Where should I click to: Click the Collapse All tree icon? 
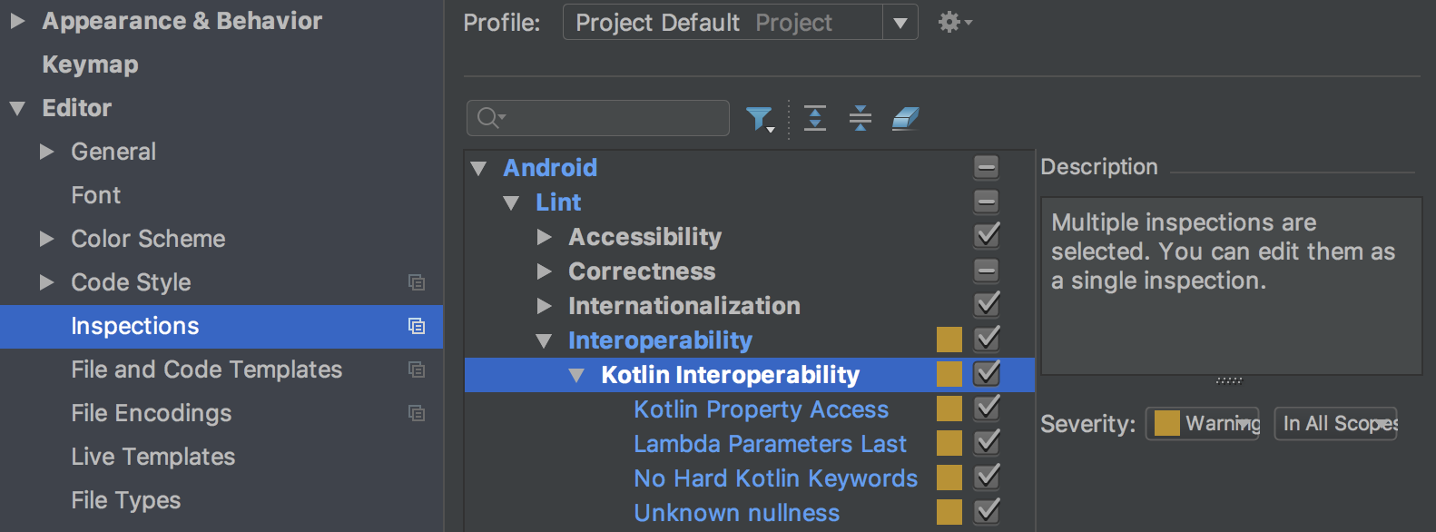[x=860, y=118]
